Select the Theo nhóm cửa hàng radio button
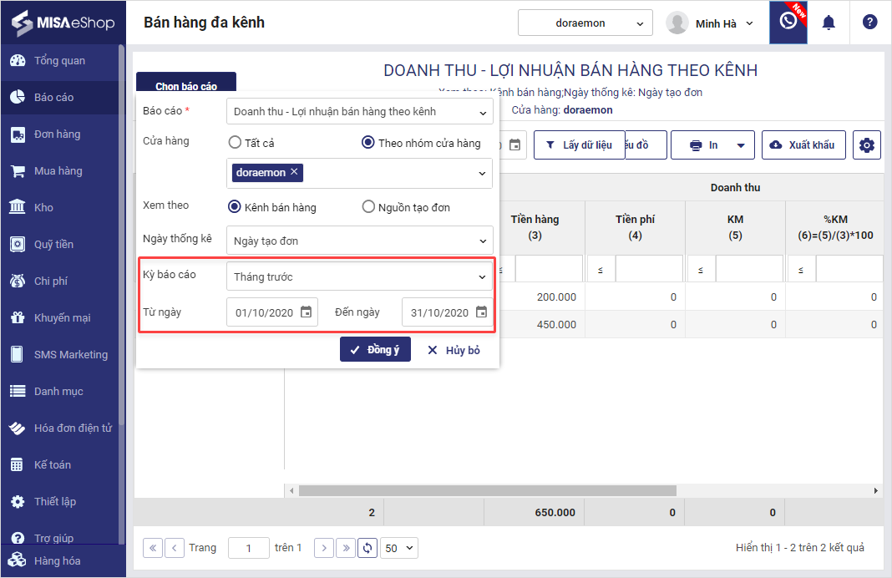This screenshot has width=892, height=578. click(x=368, y=142)
